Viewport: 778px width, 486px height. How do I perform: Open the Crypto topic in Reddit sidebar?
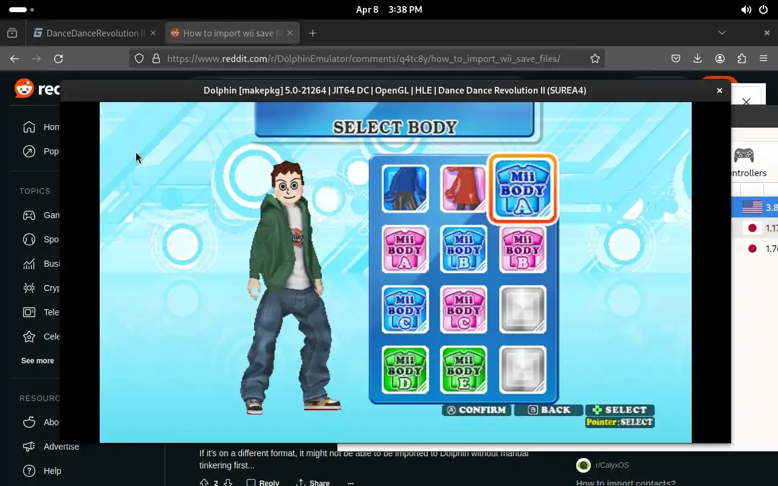41,288
